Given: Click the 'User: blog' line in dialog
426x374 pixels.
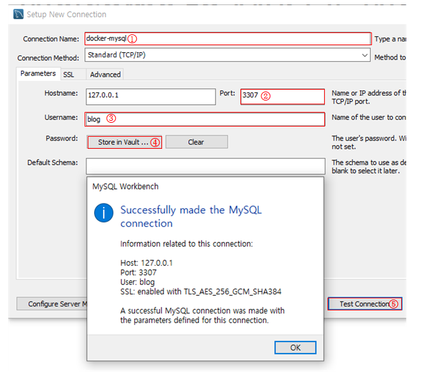Looking at the screenshot, I should coord(137,282).
